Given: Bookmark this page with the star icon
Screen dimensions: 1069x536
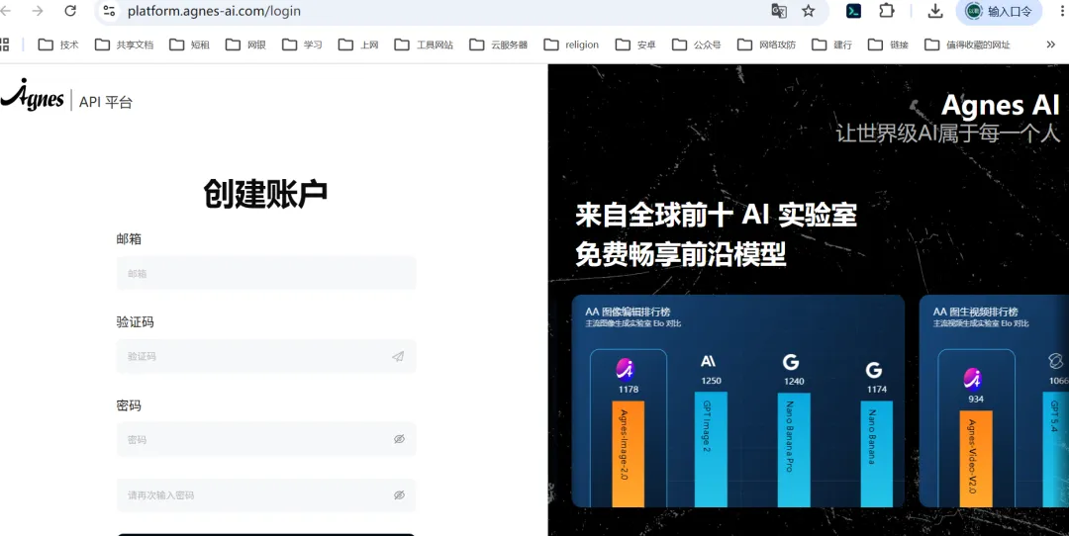Looking at the screenshot, I should 809,11.
